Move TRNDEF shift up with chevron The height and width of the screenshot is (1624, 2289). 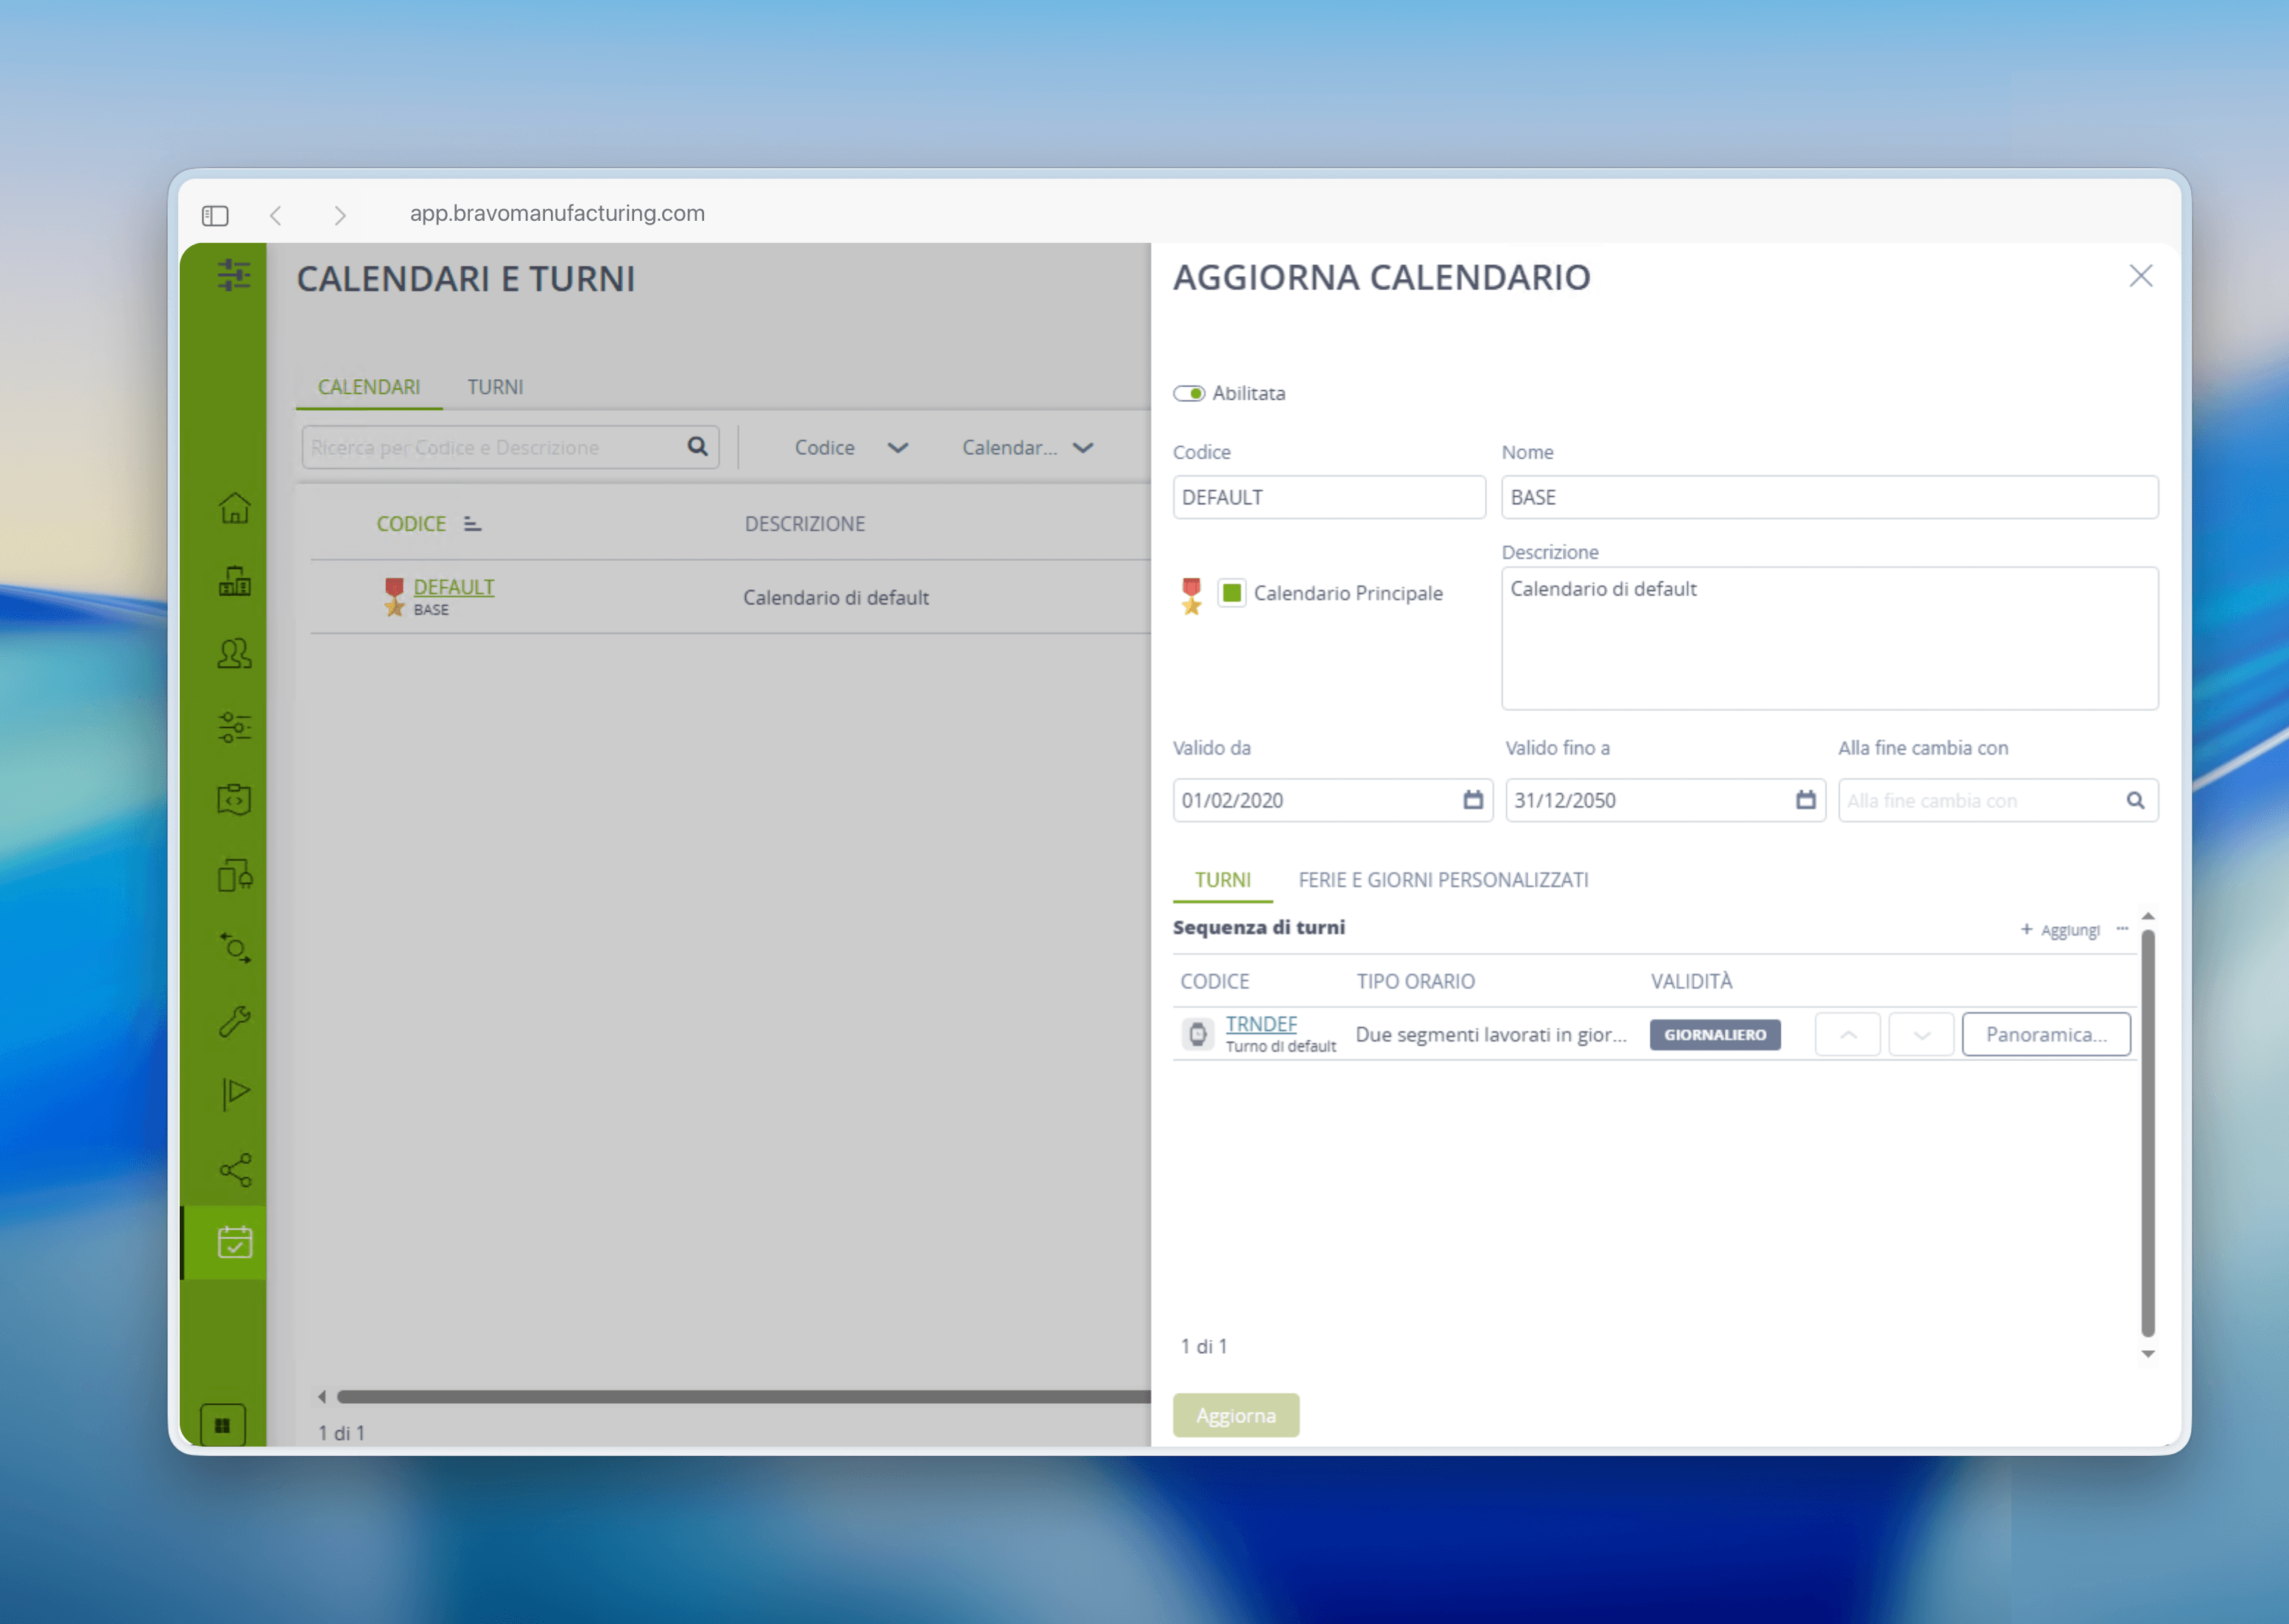1848,1035
